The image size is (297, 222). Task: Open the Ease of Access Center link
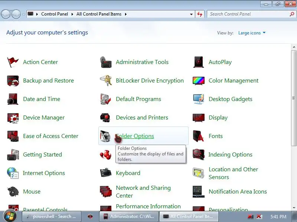pyautogui.click(x=50, y=136)
